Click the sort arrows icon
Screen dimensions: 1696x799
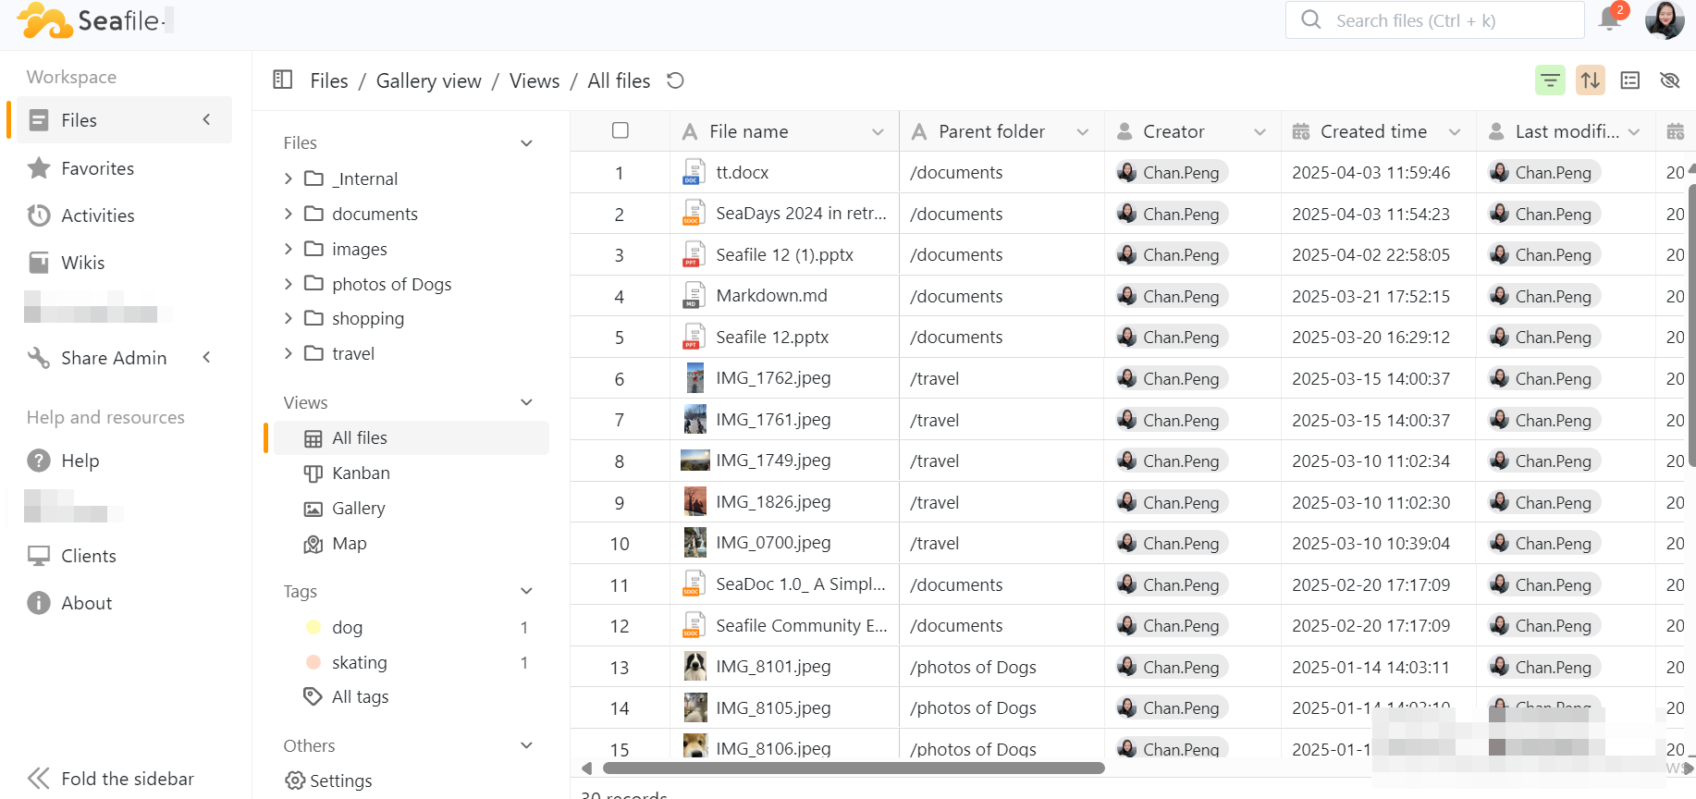pyautogui.click(x=1590, y=80)
